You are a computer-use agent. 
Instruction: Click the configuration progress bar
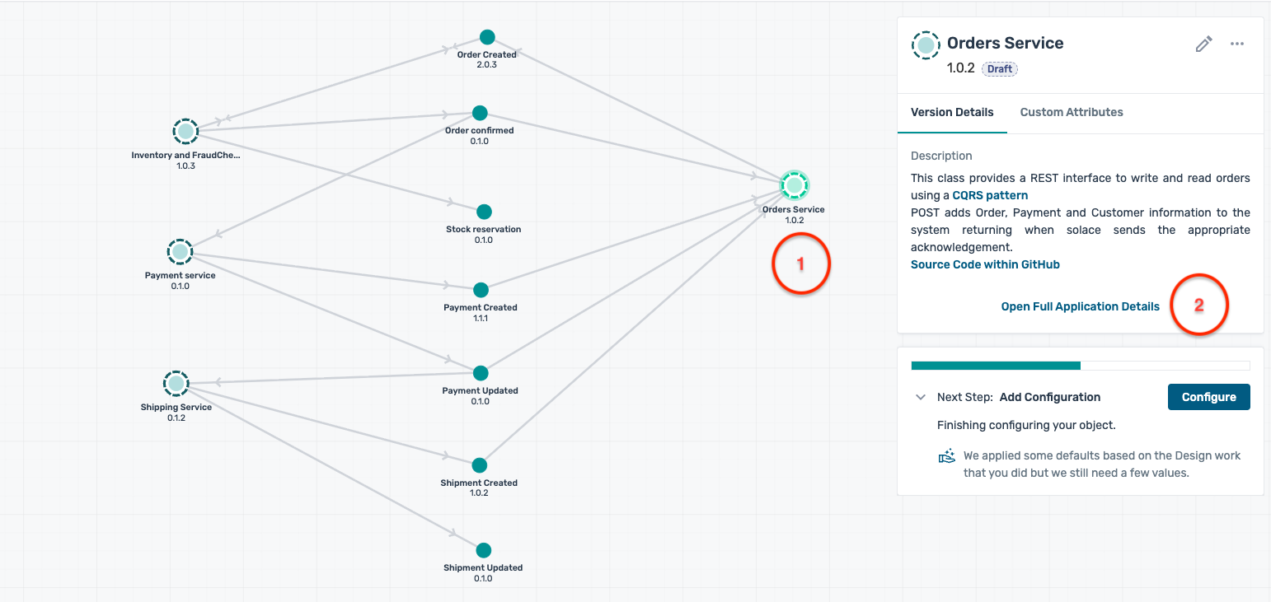1080,366
